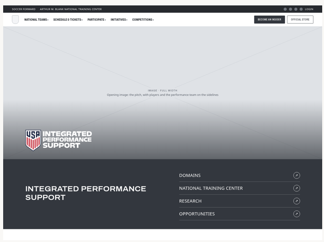Click the second social circle icon
This screenshot has height=242, width=324.
pyautogui.click(x=291, y=9)
